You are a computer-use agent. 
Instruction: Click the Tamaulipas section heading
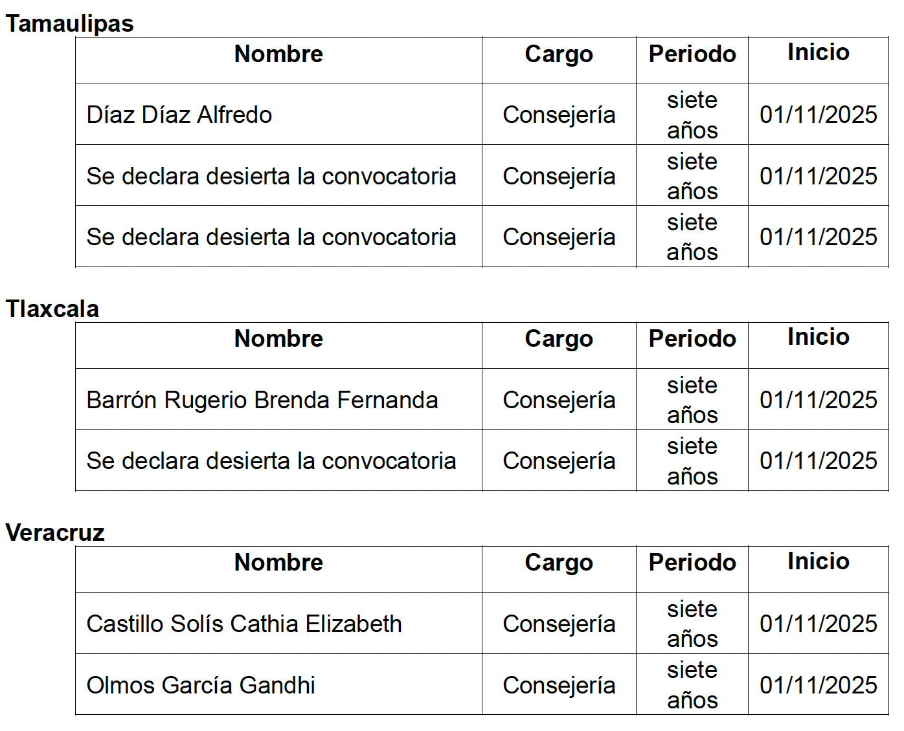coord(69,24)
